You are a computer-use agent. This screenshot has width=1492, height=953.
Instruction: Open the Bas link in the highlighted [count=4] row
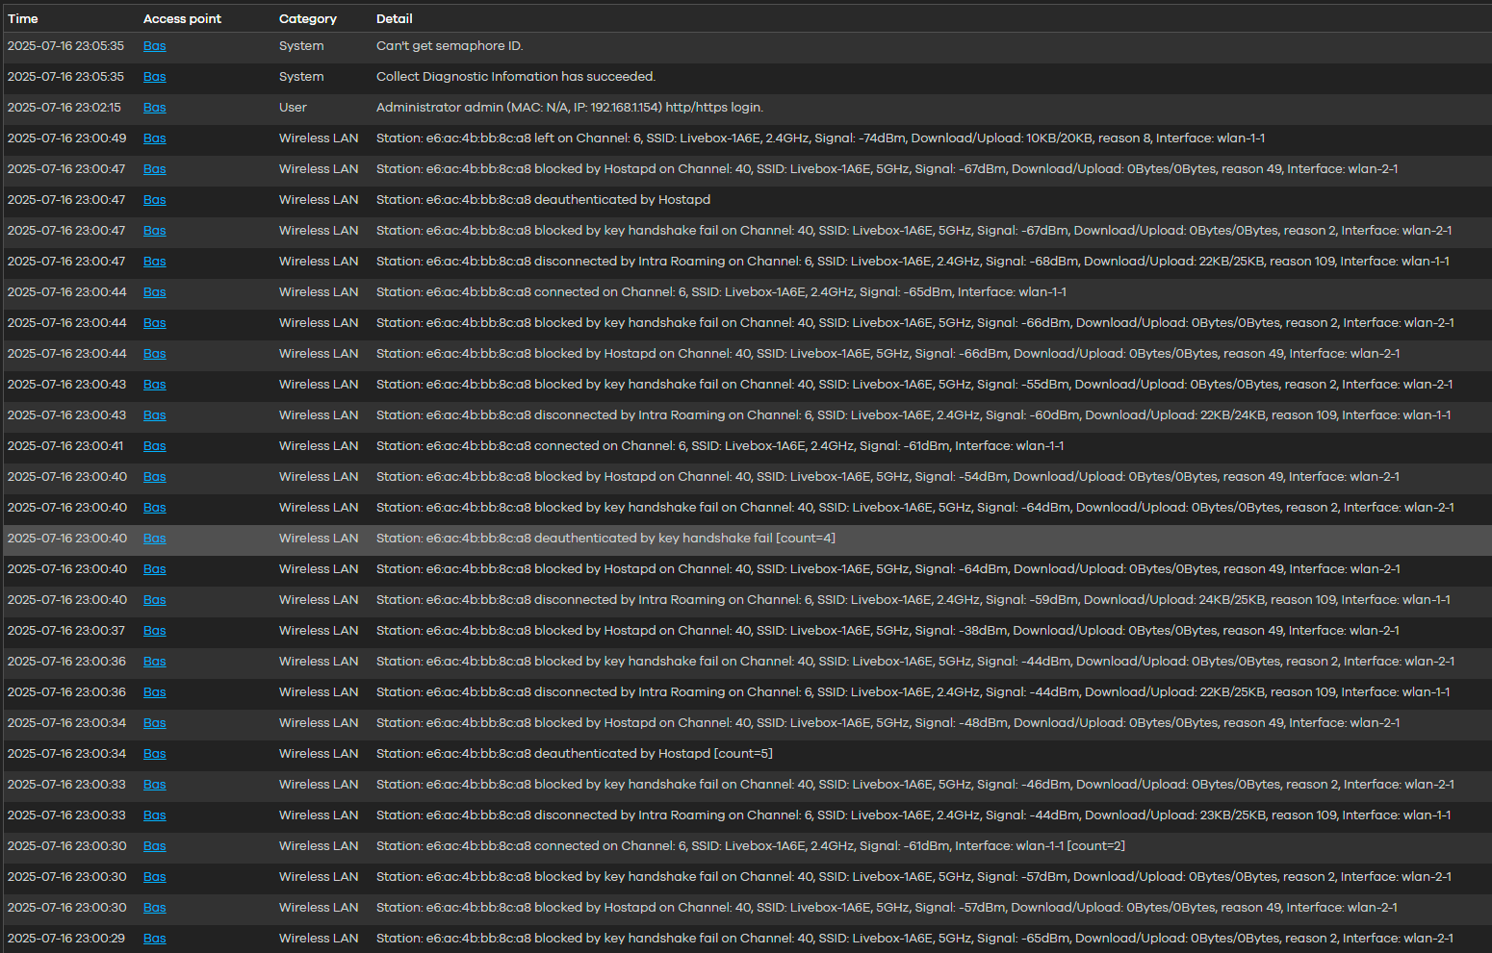pos(155,538)
